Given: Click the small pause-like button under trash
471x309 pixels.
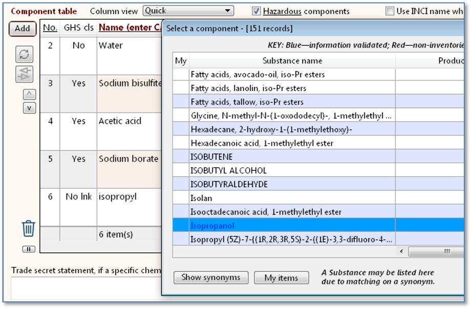Looking at the screenshot, I should (x=29, y=249).
